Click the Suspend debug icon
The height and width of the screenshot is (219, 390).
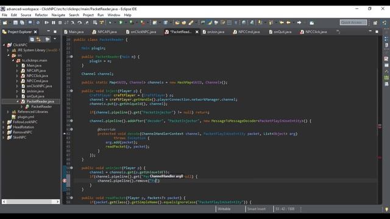tap(54, 23)
